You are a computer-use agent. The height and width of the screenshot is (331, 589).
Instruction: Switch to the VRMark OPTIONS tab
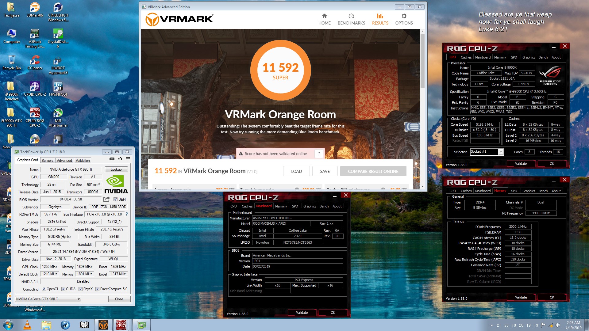pos(404,19)
